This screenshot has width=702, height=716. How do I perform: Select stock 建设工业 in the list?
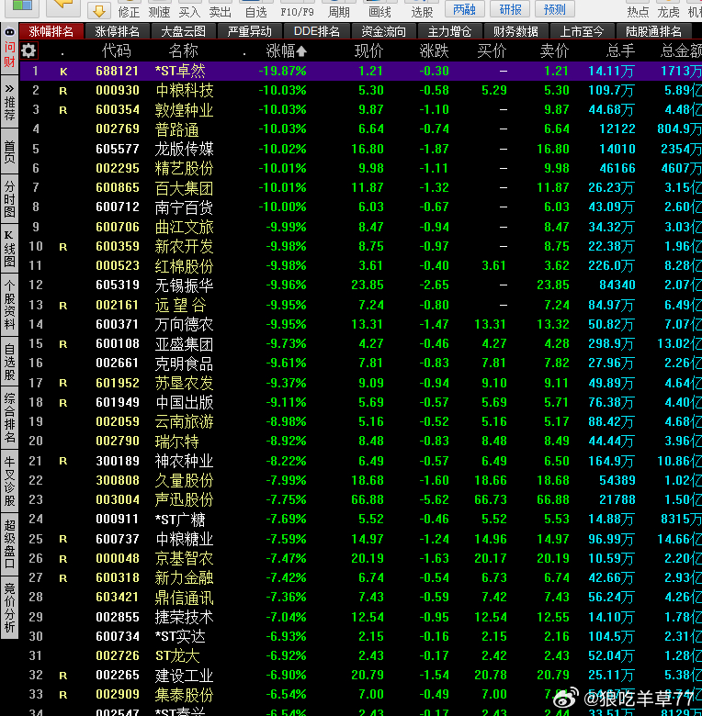coord(184,676)
